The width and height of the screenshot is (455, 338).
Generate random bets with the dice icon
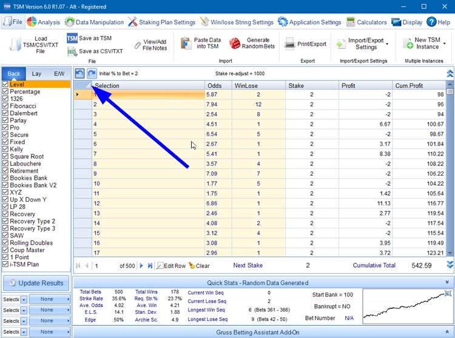[x=235, y=44]
